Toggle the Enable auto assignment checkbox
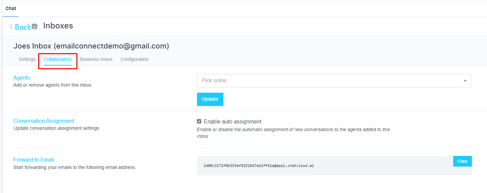The height and width of the screenshot is (193, 487). click(199, 121)
